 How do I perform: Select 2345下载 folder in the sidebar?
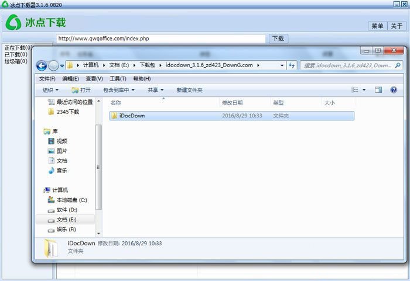(63, 112)
